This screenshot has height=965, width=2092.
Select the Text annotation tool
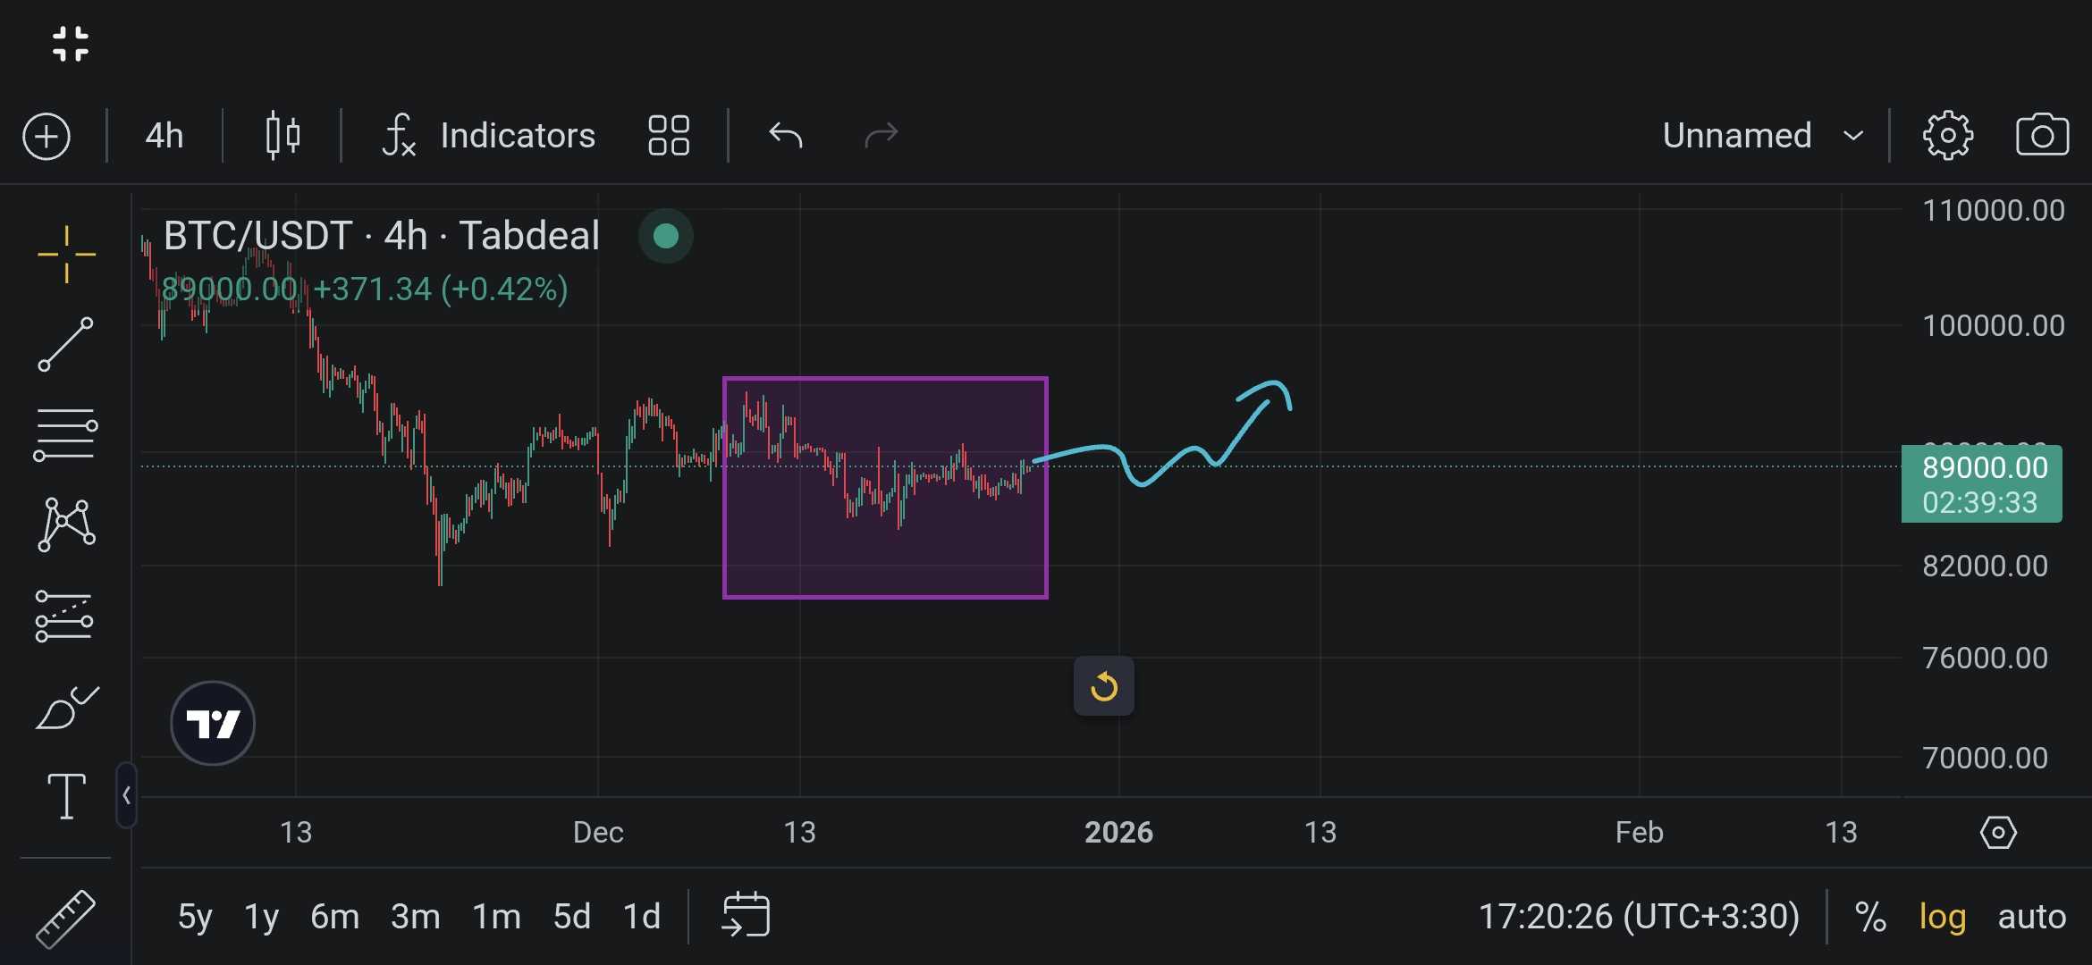point(66,796)
